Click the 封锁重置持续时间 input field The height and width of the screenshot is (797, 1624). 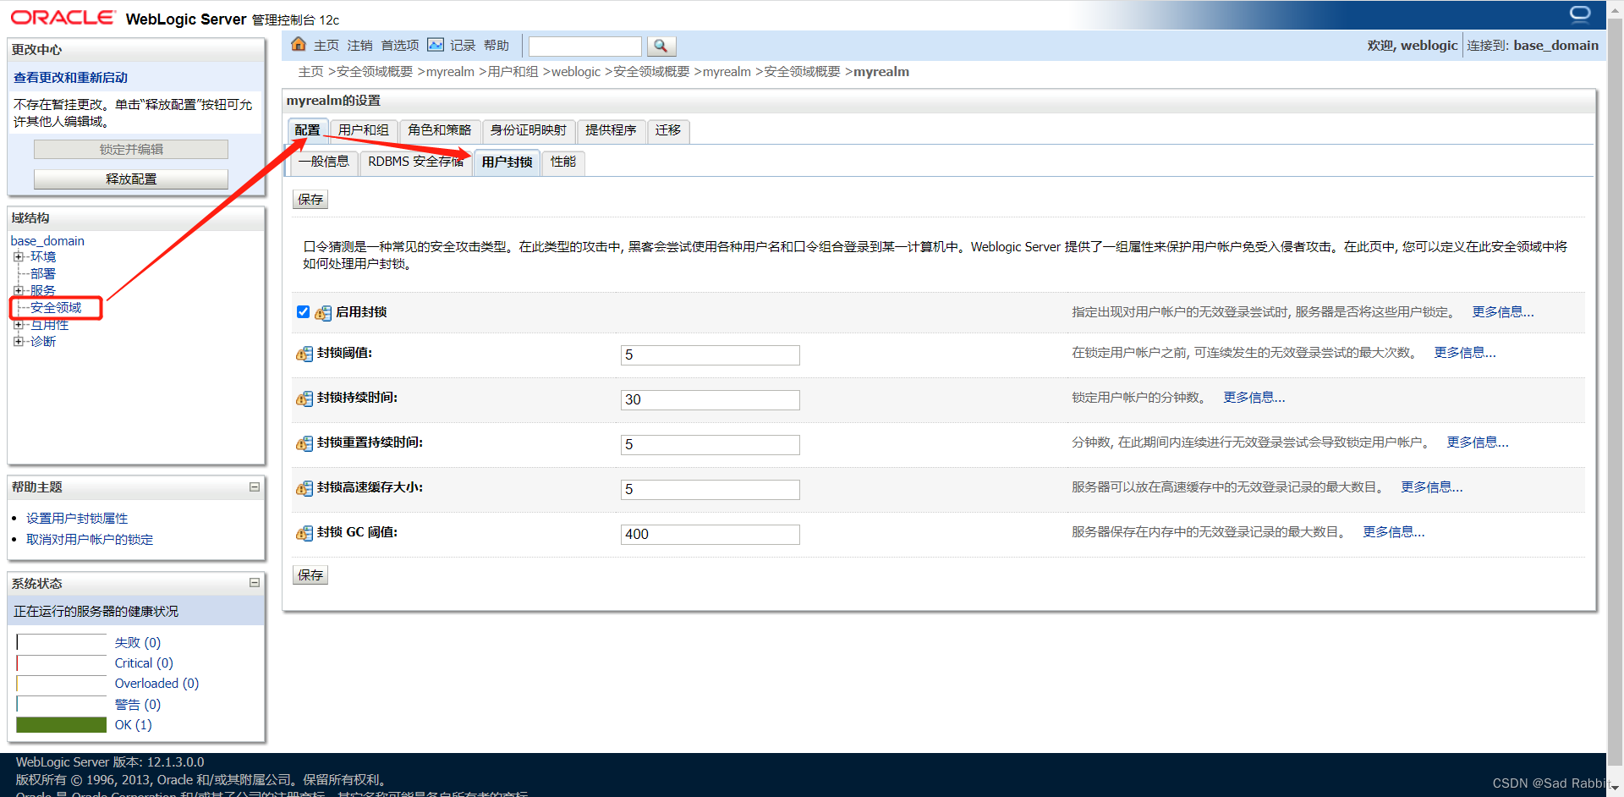710,445
